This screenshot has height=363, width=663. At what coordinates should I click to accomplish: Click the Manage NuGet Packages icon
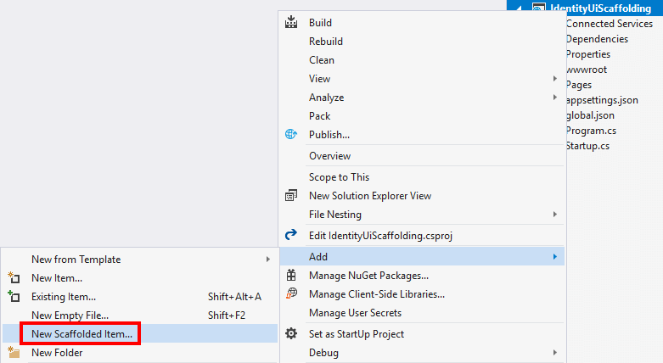click(291, 276)
